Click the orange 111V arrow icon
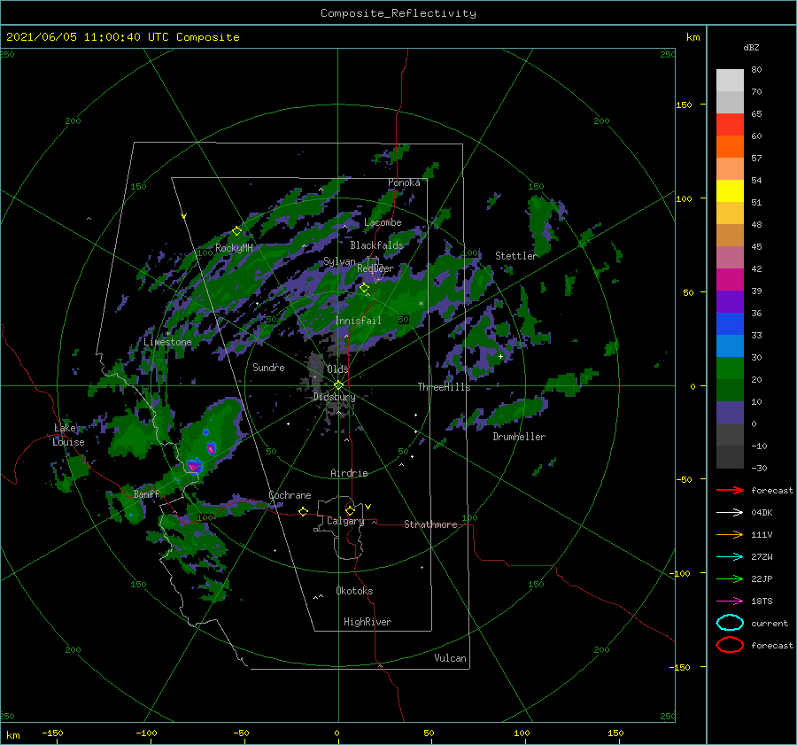Image resolution: width=797 pixels, height=745 pixels. [x=730, y=534]
